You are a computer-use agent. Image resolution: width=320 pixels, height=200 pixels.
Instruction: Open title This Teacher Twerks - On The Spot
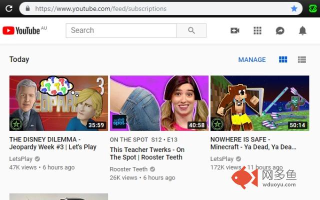147,153
